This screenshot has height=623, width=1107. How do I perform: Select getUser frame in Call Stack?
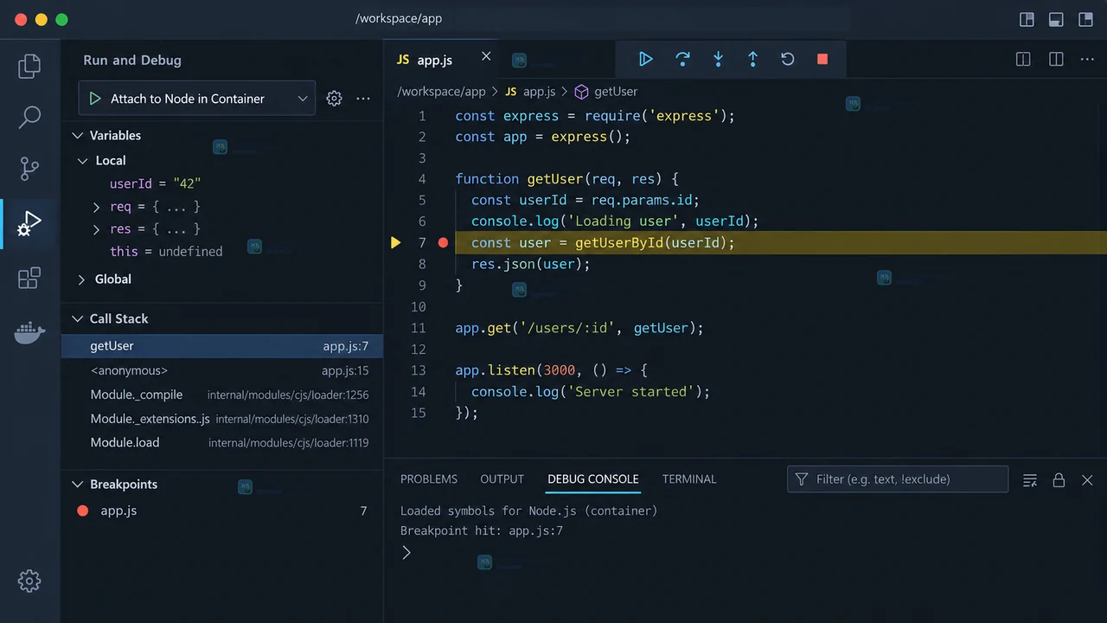click(222, 346)
